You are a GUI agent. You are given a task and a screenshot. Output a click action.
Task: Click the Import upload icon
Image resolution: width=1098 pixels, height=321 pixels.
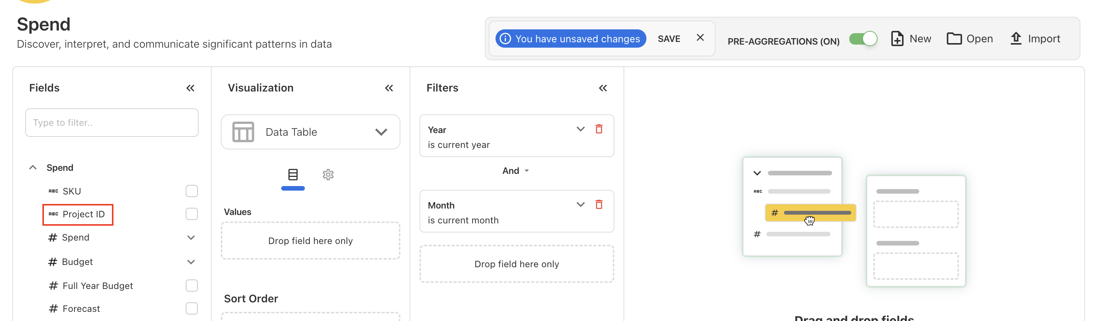coord(1016,39)
